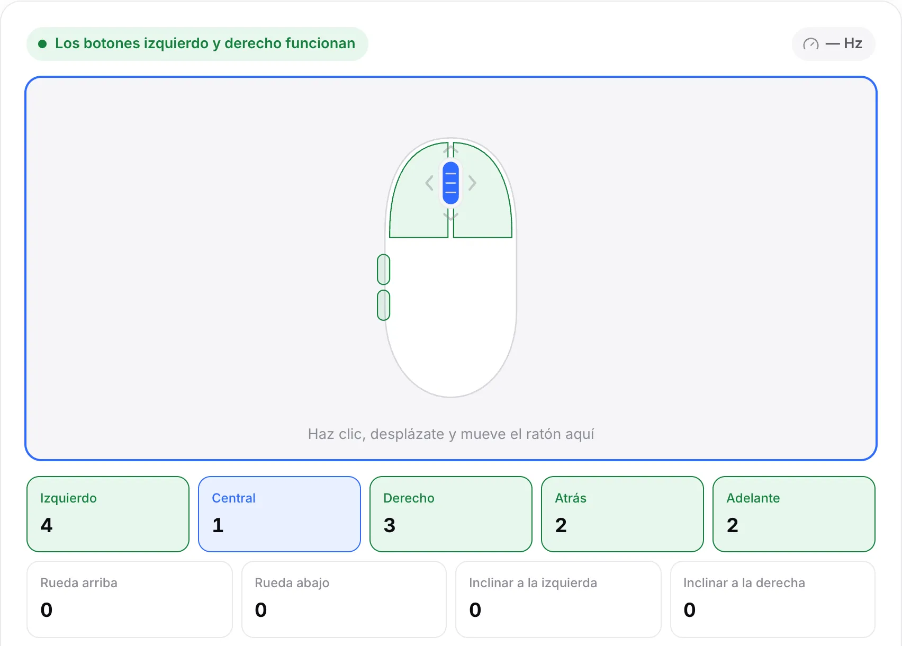Click the scroll-down chevron below the wheel
Viewport: 902px width, 646px height.
click(450, 216)
